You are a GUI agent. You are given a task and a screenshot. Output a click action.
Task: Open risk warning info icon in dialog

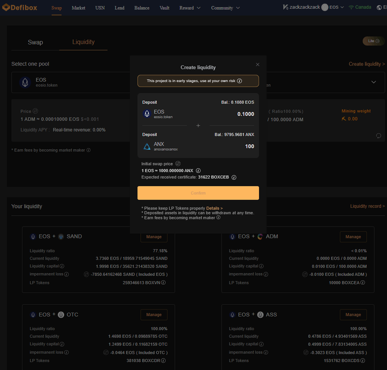(239, 81)
